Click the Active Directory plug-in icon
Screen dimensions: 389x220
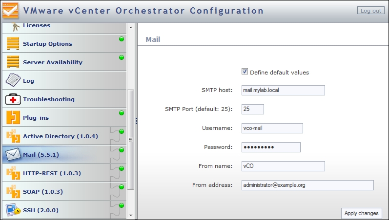point(13,136)
